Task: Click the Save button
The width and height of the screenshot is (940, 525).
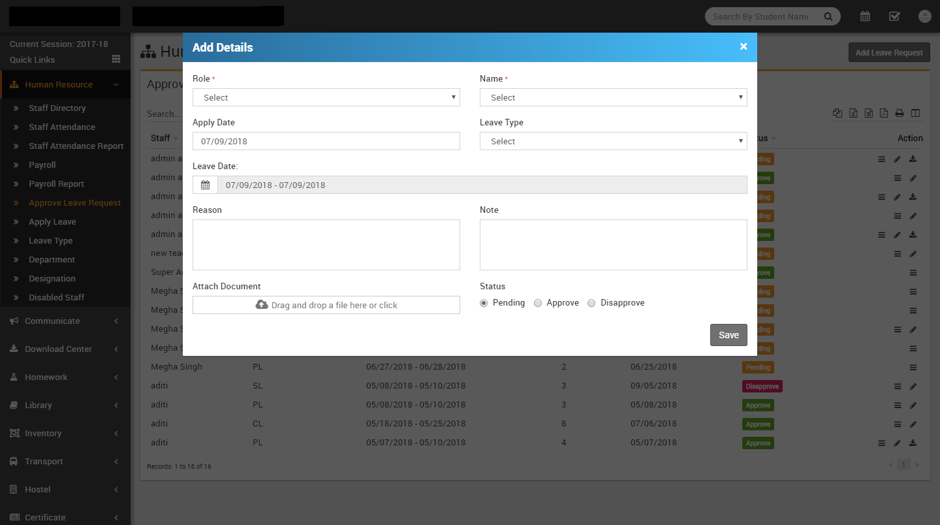Action: [x=728, y=335]
